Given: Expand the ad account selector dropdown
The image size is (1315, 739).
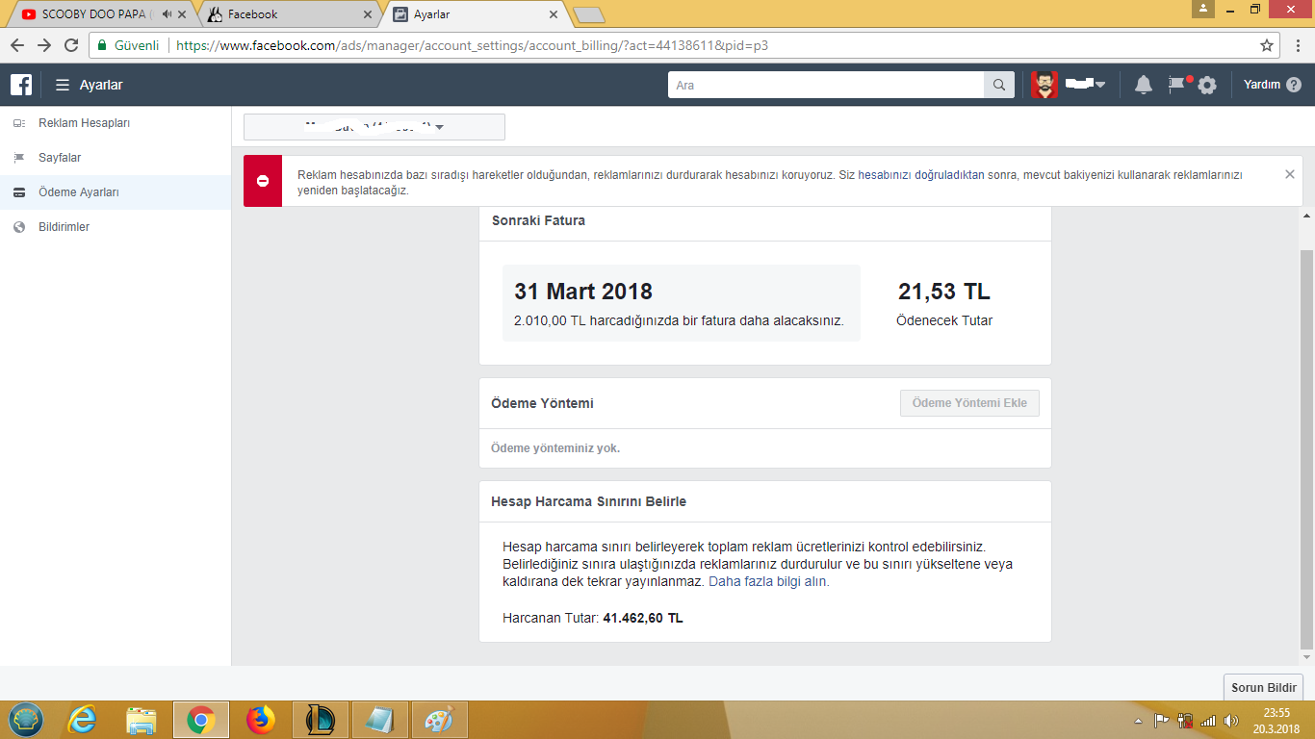Looking at the screenshot, I should pyautogui.click(x=374, y=127).
